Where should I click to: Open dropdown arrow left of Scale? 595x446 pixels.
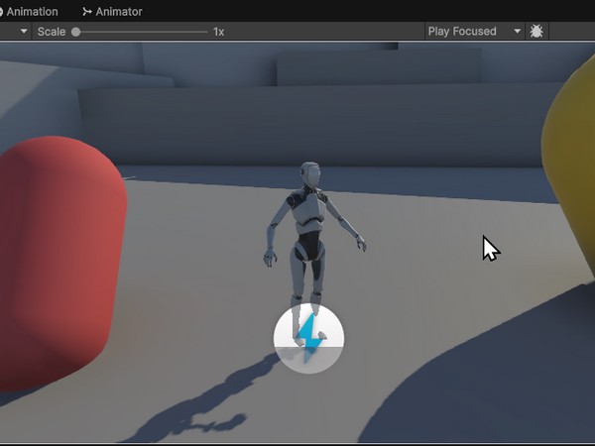(x=24, y=31)
